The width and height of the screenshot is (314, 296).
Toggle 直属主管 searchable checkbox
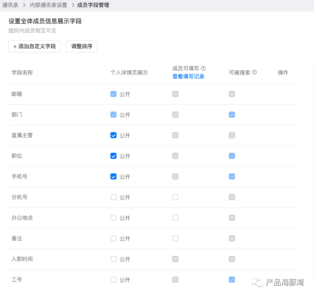[232, 135]
